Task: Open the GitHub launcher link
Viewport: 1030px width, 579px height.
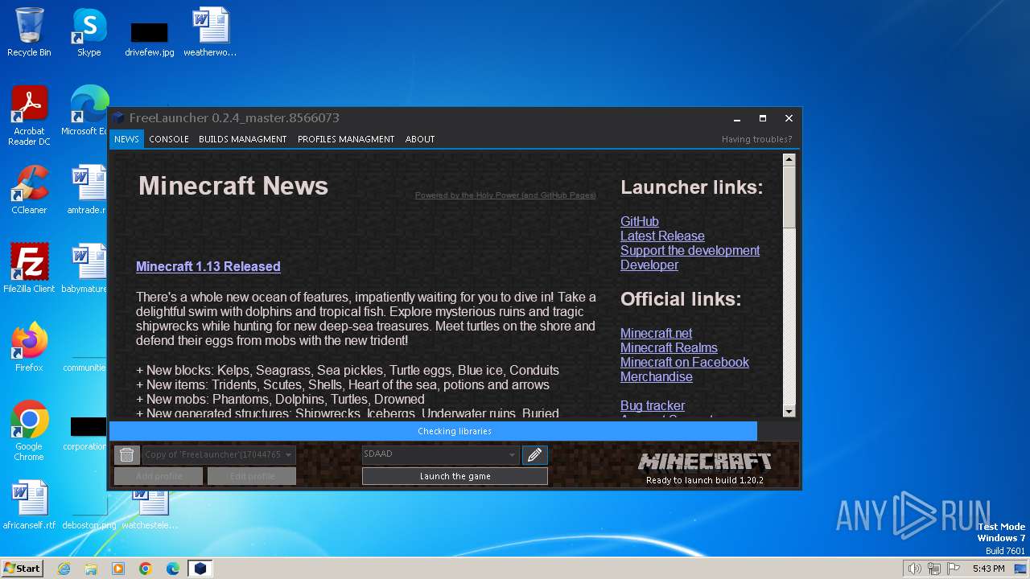Action: point(640,221)
